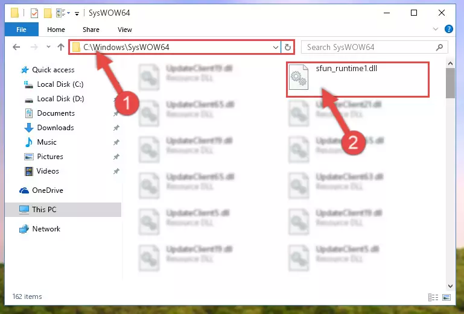Viewport: 464px width, 314px height.
Task: Click the Videos filmstrip icon
Action: click(29, 171)
